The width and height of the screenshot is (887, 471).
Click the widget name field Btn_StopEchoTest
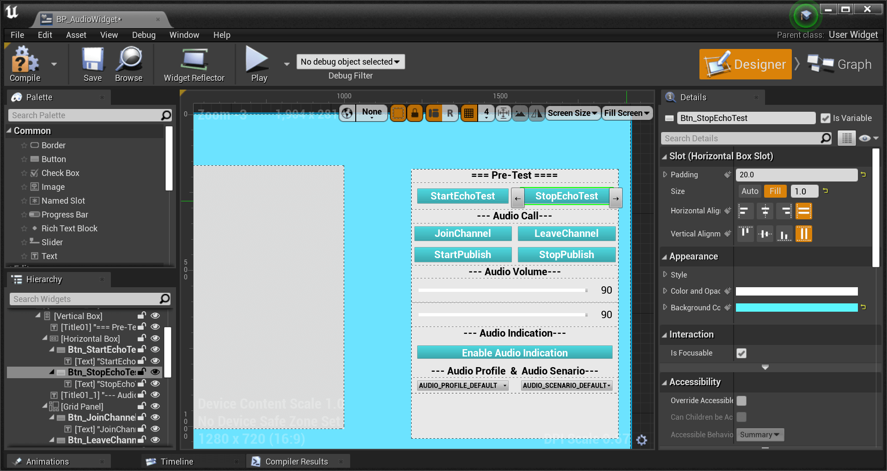746,118
